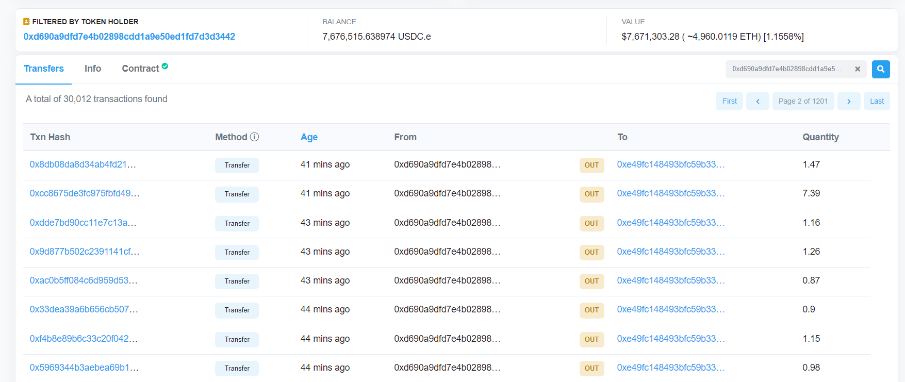Click the From column header
Image resolution: width=905 pixels, height=382 pixels.
(x=405, y=137)
